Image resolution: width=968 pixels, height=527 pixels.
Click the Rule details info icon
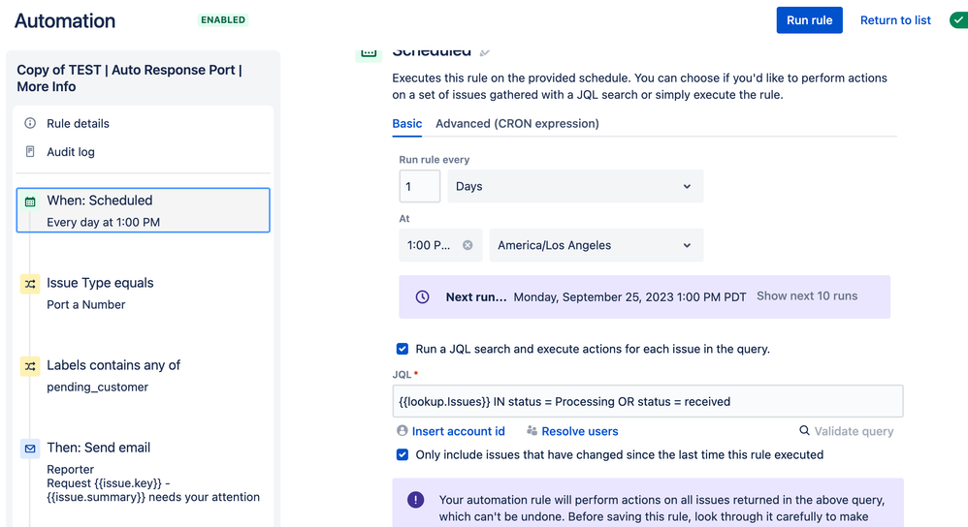pyautogui.click(x=30, y=123)
